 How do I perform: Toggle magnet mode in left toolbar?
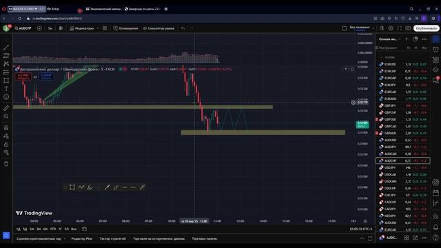pyautogui.click(x=6, y=127)
